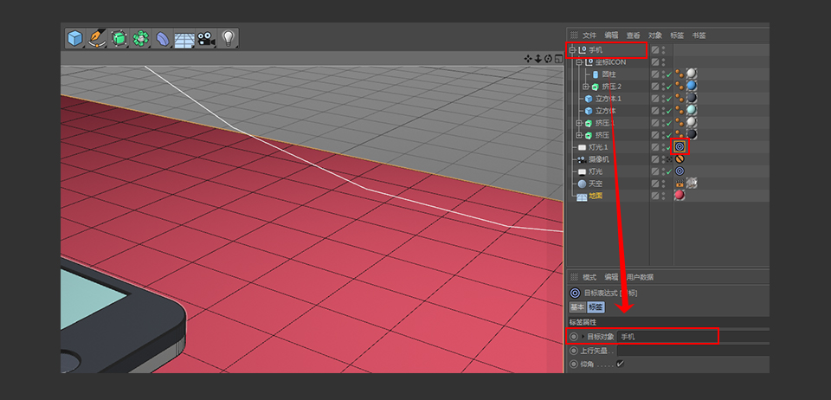Image resolution: width=831 pixels, height=400 pixels.
Task: Click the viewport rotate navigation icon
Action: click(548, 59)
